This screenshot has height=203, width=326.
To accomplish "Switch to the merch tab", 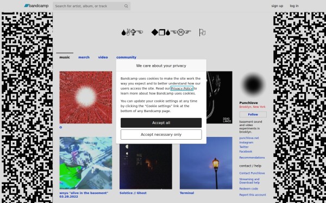I will (84, 57).
